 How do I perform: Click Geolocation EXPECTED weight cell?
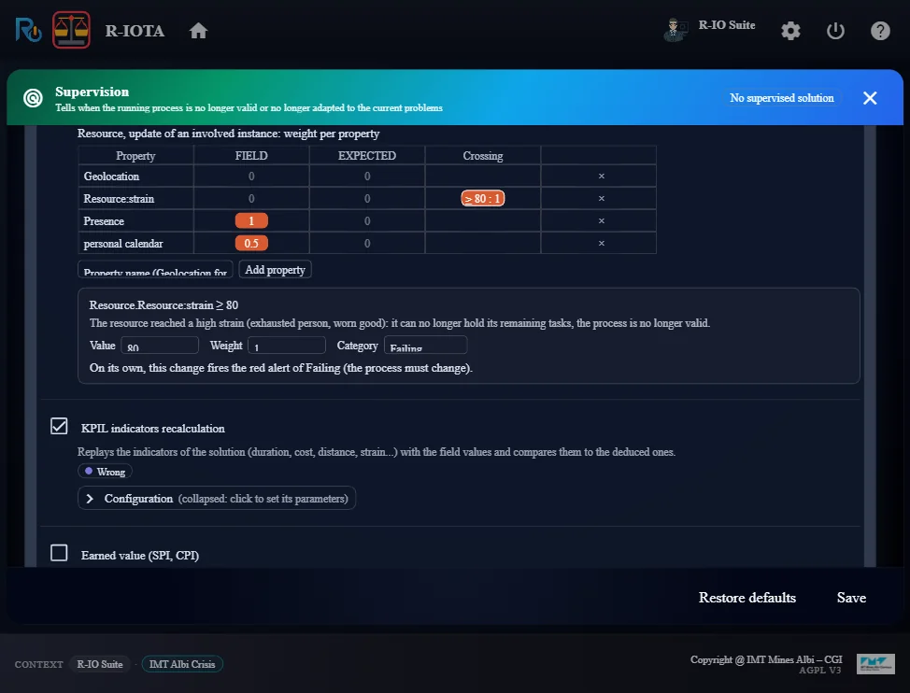tap(367, 177)
